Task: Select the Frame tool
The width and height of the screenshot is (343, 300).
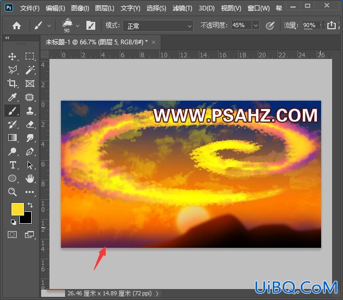Action: click(30, 83)
